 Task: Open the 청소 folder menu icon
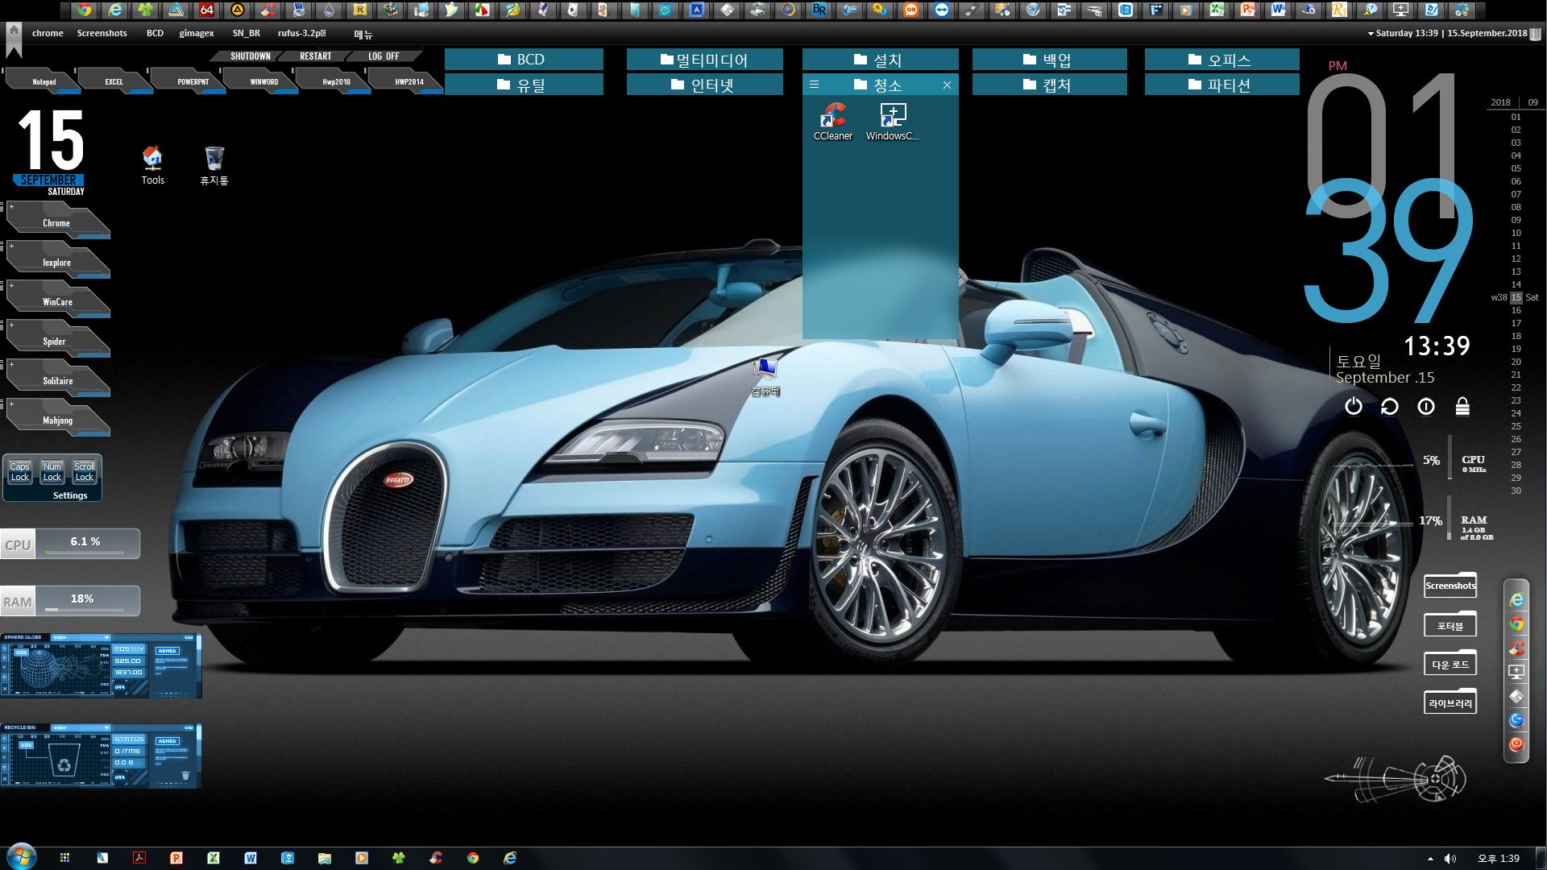(x=814, y=84)
